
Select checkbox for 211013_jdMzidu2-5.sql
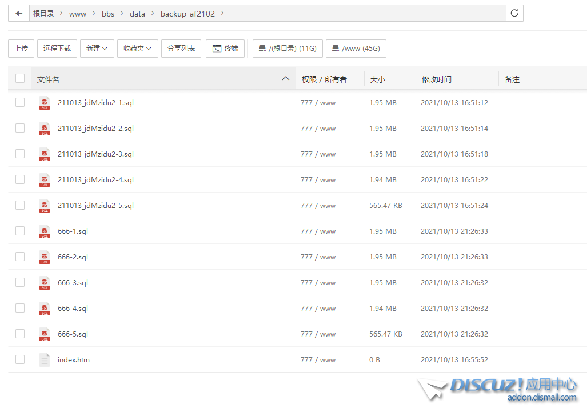point(20,205)
